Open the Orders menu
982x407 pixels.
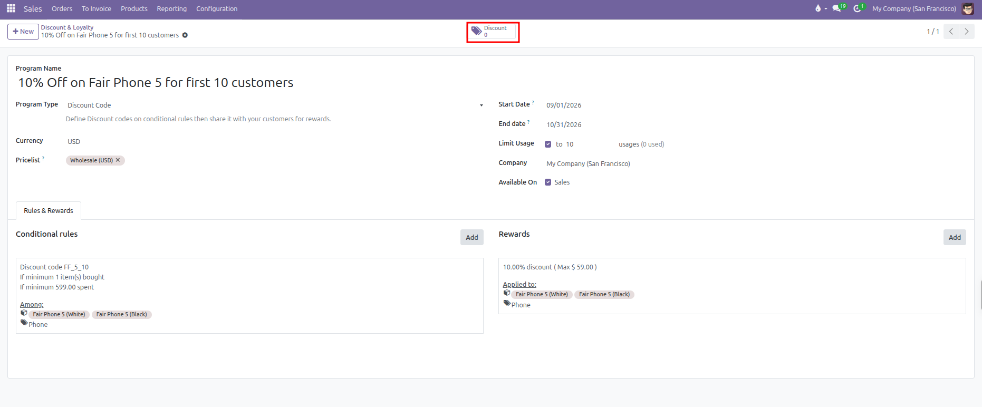click(x=62, y=9)
